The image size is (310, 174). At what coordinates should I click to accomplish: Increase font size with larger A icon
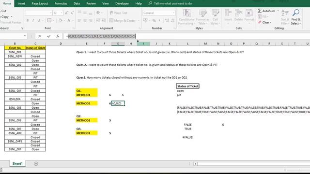tap(67, 13)
